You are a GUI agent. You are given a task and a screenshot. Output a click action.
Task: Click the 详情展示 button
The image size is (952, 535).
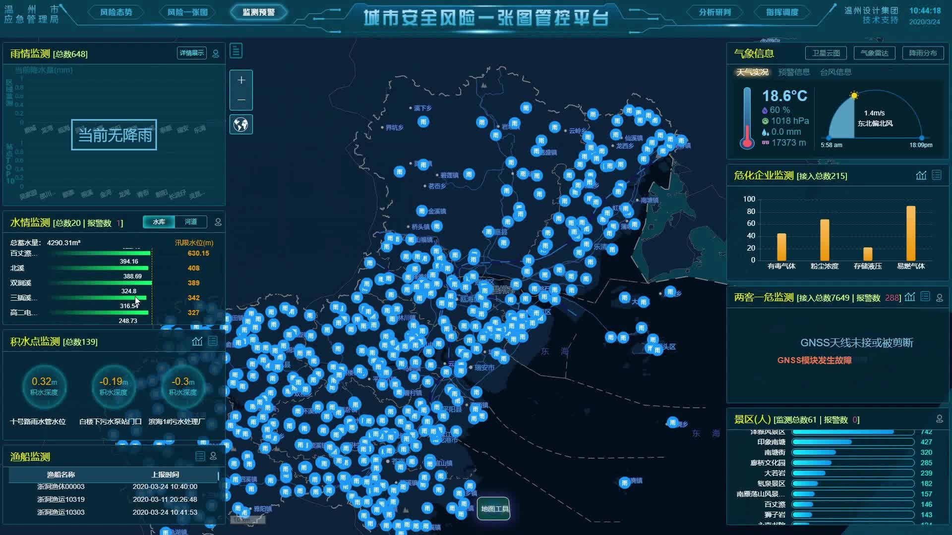[x=192, y=53]
